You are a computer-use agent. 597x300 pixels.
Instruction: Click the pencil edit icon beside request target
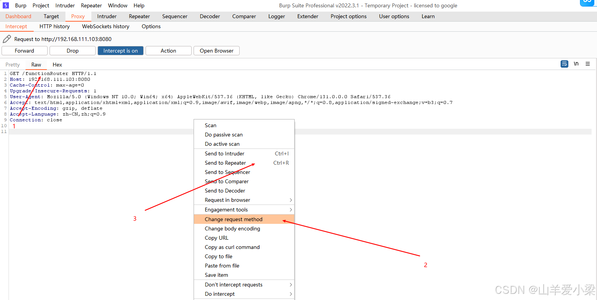coord(7,39)
